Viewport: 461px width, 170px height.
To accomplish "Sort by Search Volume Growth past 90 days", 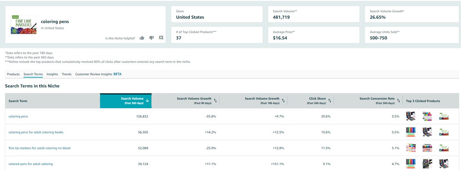I will click(x=215, y=101).
